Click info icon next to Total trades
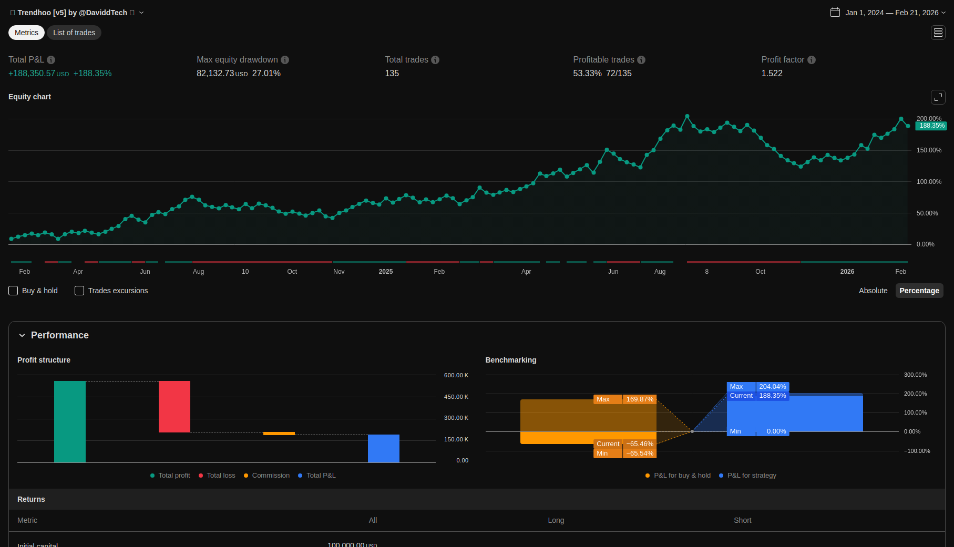Viewport: 954px width, 547px height. (435, 60)
